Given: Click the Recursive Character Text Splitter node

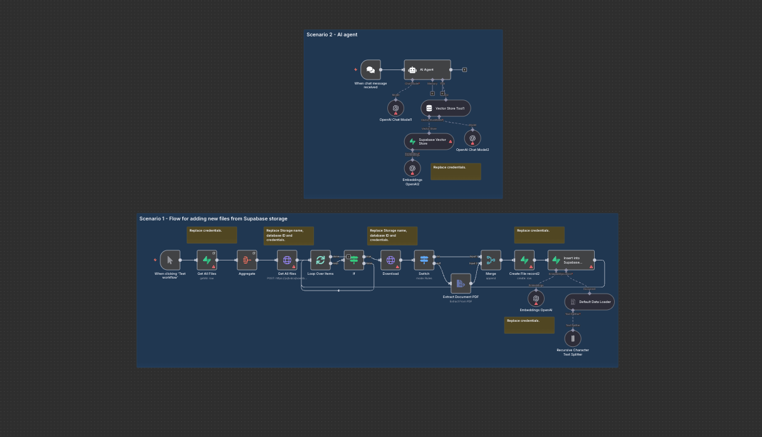Looking at the screenshot, I should pyautogui.click(x=573, y=339).
